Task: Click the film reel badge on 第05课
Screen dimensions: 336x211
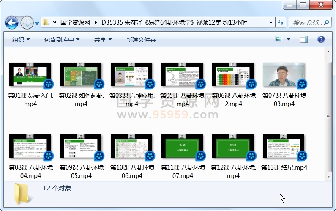Action: [x=201, y=84]
